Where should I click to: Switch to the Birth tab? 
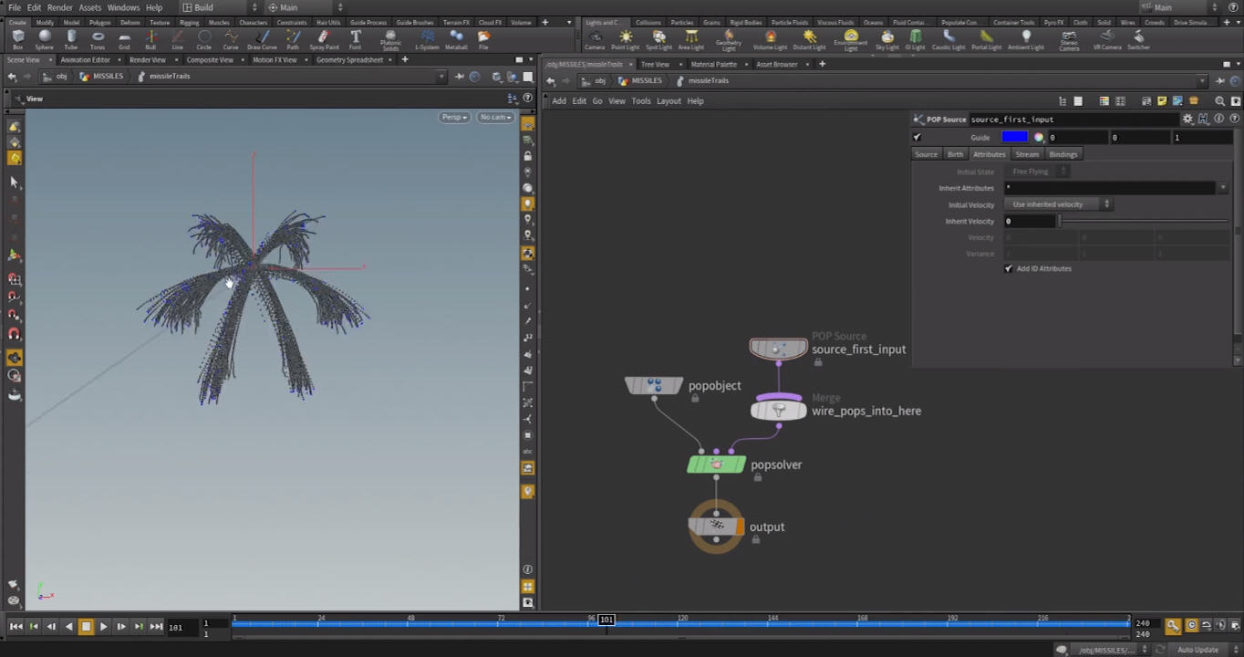click(x=955, y=154)
